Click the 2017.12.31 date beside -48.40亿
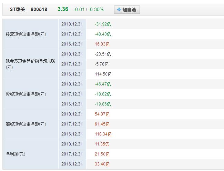The image size is (224, 171). [72, 34]
